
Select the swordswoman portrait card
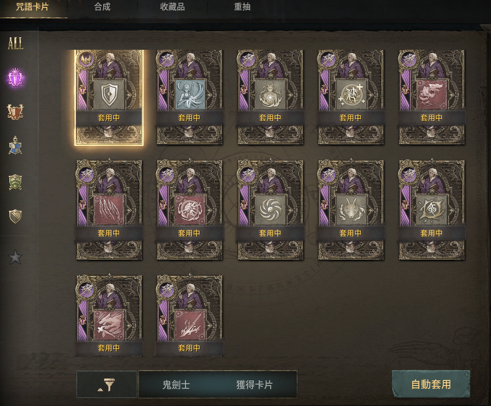[189, 97]
